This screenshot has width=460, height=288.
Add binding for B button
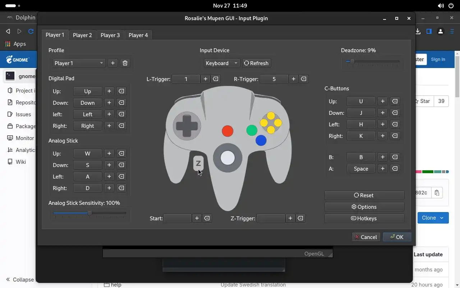tap(383, 157)
